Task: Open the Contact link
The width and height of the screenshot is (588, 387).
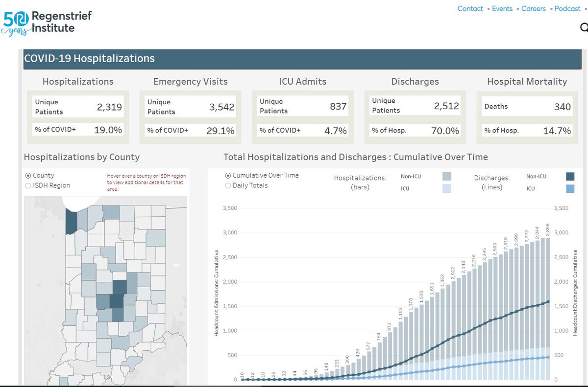Action: click(x=470, y=9)
